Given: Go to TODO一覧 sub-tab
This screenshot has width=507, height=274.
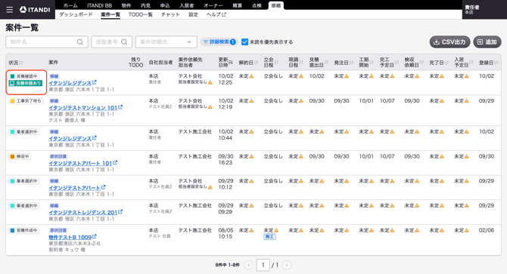Looking at the screenshot, I should coord(140,14).
